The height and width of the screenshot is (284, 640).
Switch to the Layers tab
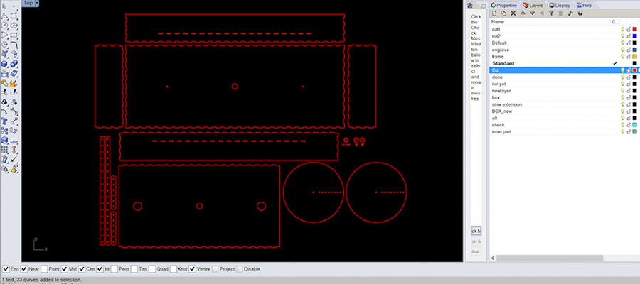(533, 5)
